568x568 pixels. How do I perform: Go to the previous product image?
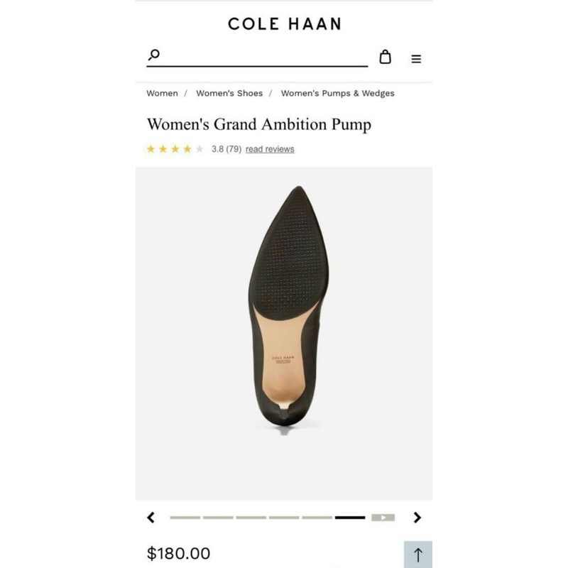tap(151, 518)
